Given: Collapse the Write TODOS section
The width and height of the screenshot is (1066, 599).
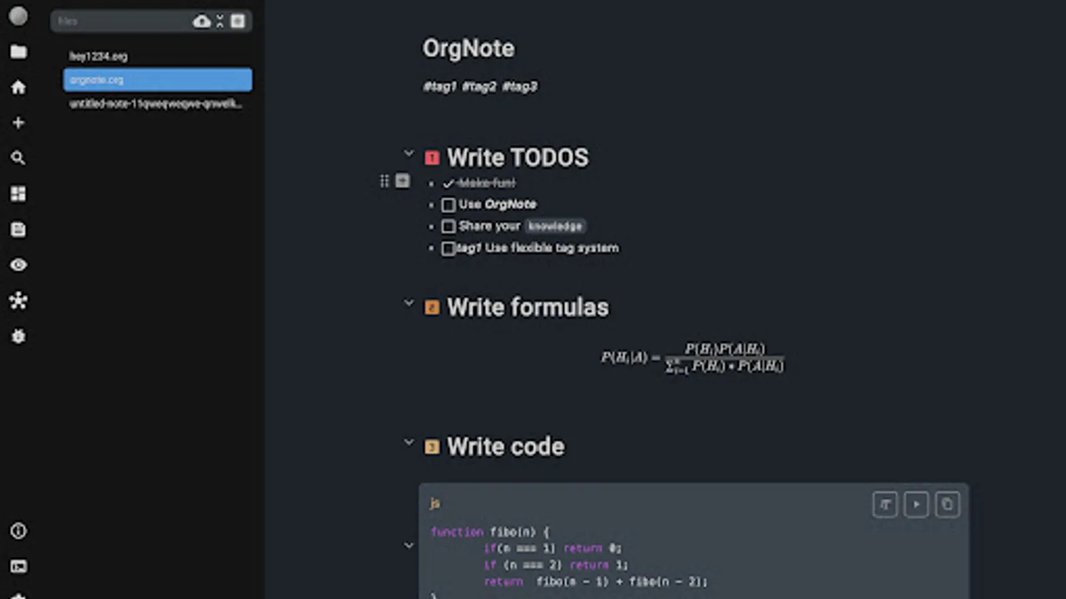Looking at the screenshot, I should point(408,152).
